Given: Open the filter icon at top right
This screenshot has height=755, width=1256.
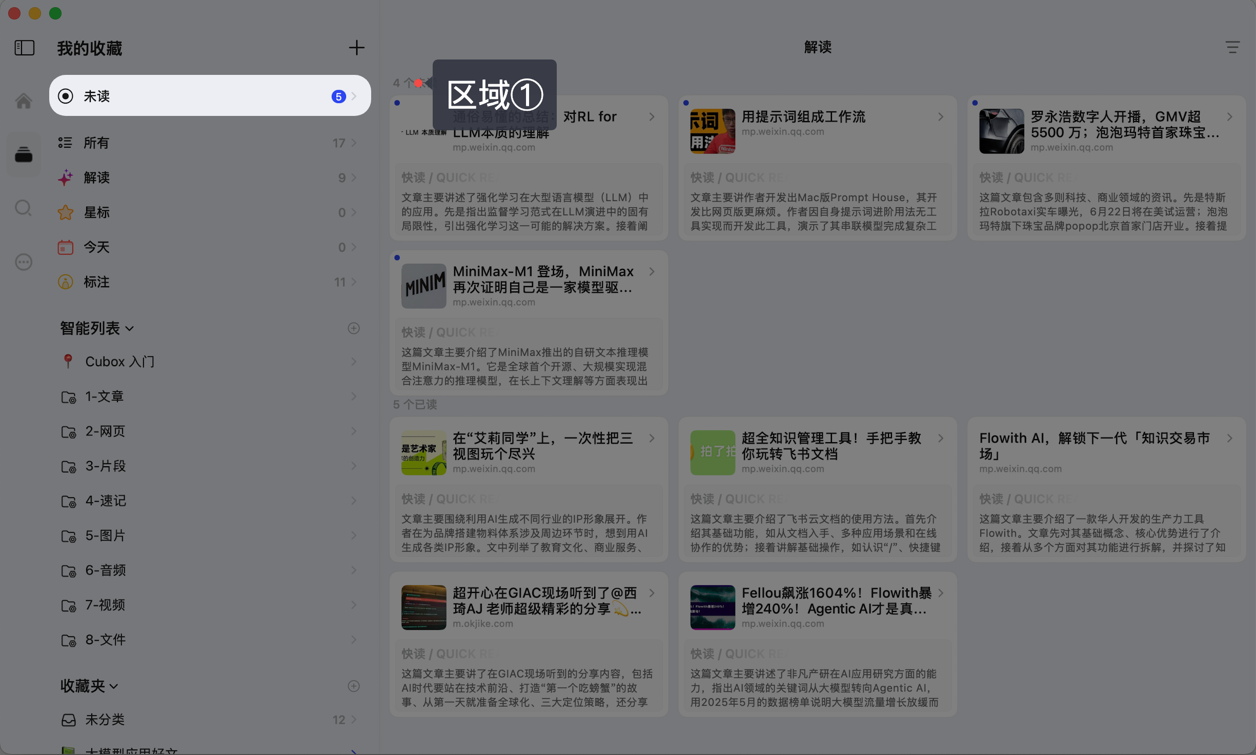Looking at the screenshot, I should (x=1232, y=47).
